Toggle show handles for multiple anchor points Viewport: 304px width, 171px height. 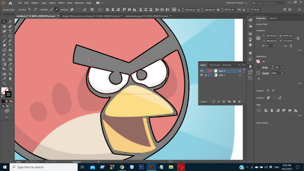pyautogui.click(x=51, y=9)
